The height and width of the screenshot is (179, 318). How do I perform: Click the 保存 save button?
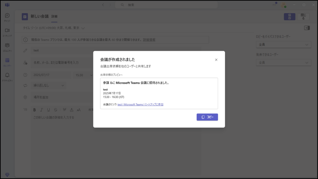click(289, 17)
